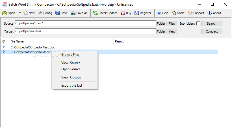Image resolution: width=232 pixels, height=128 pixels.
Task: Sort by File Name column header
Action: click(61, 41)
